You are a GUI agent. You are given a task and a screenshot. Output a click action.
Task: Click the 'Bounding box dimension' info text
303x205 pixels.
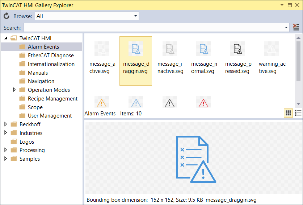117,200
